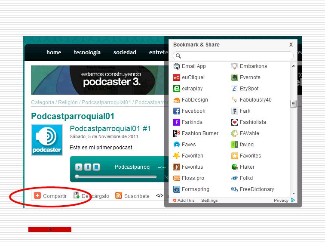Viewport: 325px width, 244px height.
Task: Choose the Flaker icon
Action: [234, 167]
